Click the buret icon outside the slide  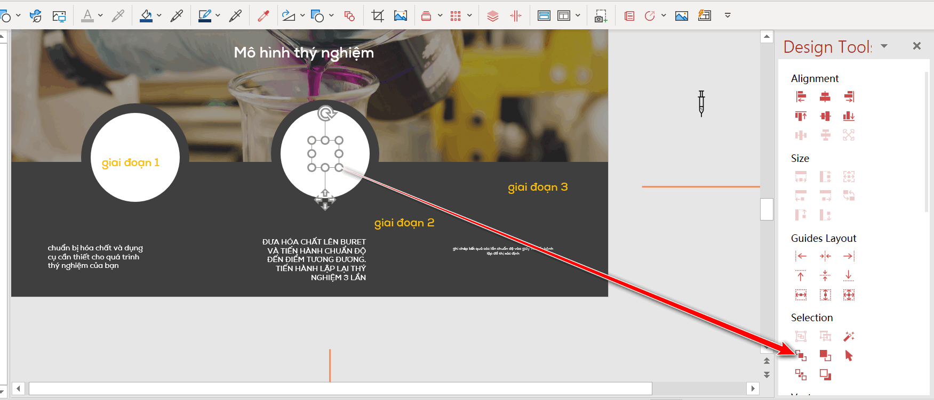pos(701,103)
